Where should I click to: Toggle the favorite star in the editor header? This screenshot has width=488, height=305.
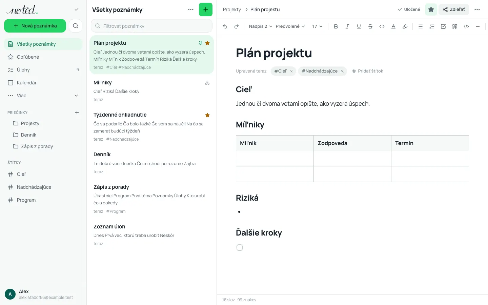click(x=431, y=9)
